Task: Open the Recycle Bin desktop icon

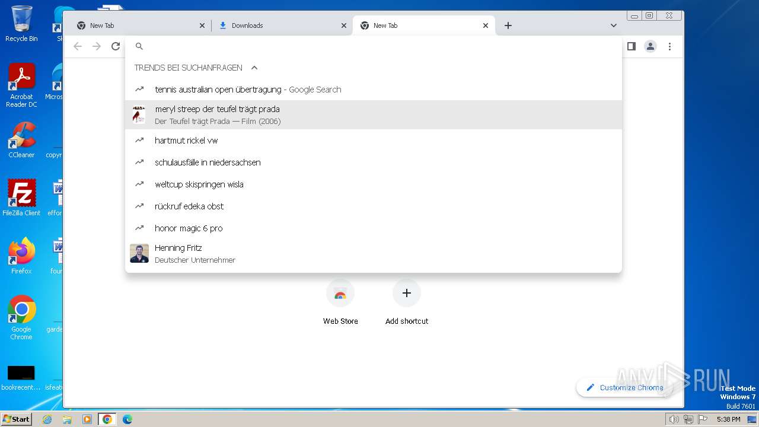Action: pos(21,24)
